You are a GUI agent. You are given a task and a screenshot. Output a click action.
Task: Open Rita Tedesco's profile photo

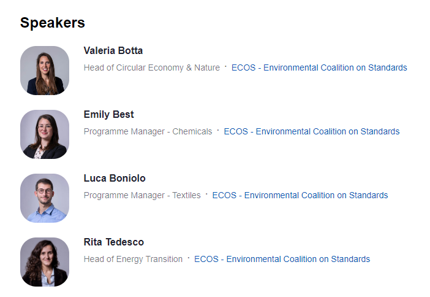45,262
